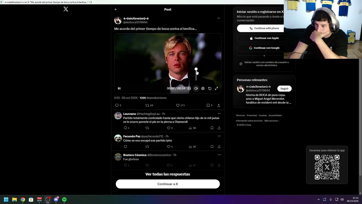Open video settings gear

pyautogui.click(x=203, y=88)
